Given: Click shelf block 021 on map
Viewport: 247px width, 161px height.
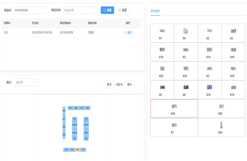Looking at the screenshot, I should pyautogui.click(x=74, y=119).
